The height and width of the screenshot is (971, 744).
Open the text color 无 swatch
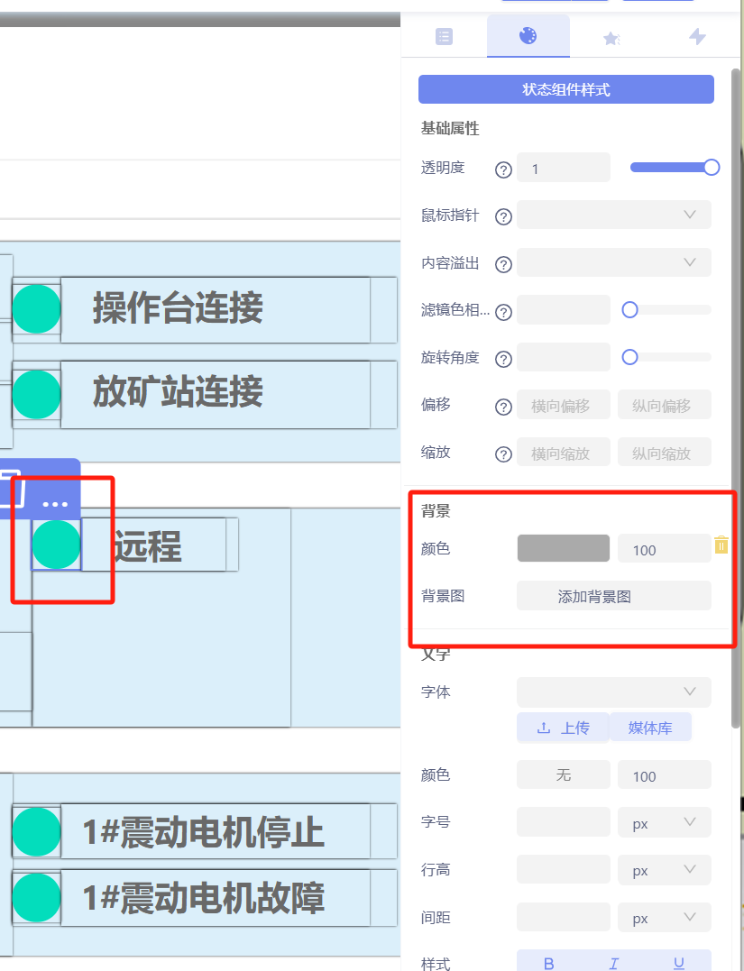[564, 774]
